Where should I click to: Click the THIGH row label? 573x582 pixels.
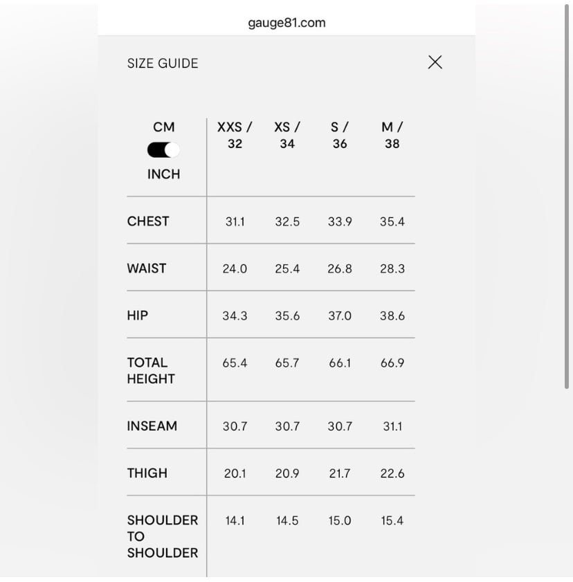[x=147, y=473]
